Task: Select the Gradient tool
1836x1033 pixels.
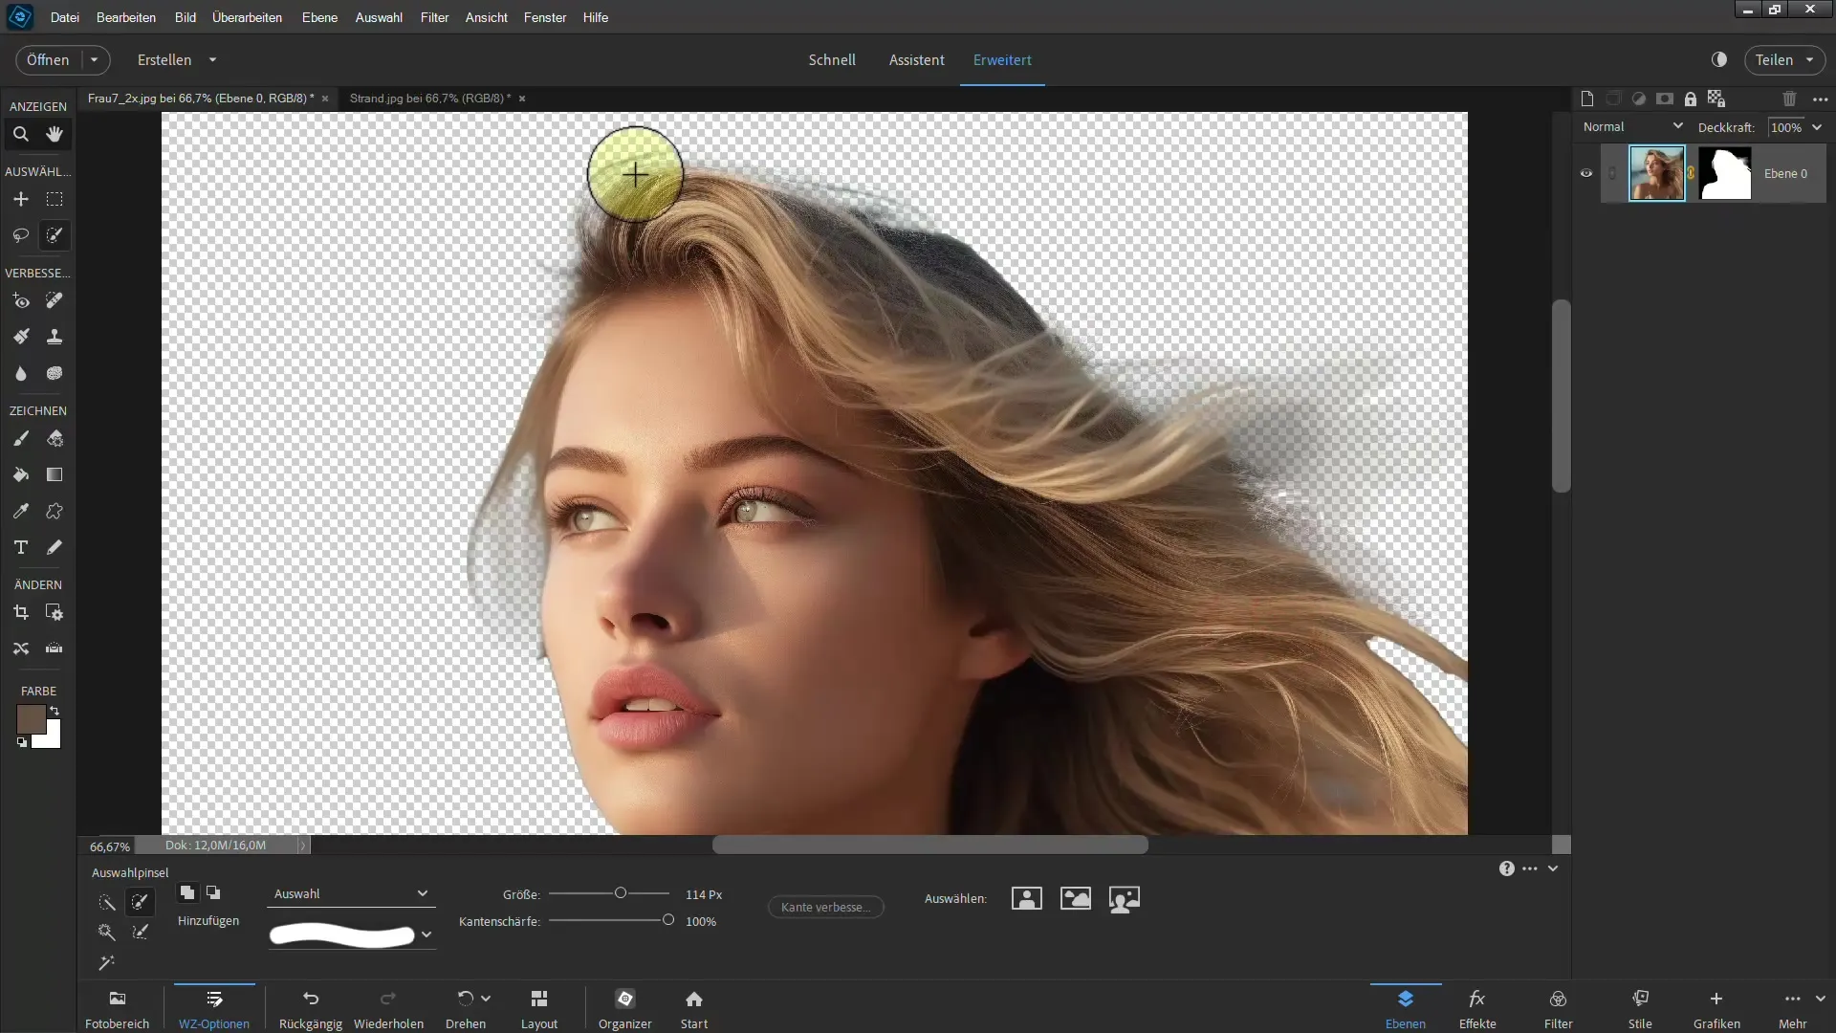Action: point(55,474)
